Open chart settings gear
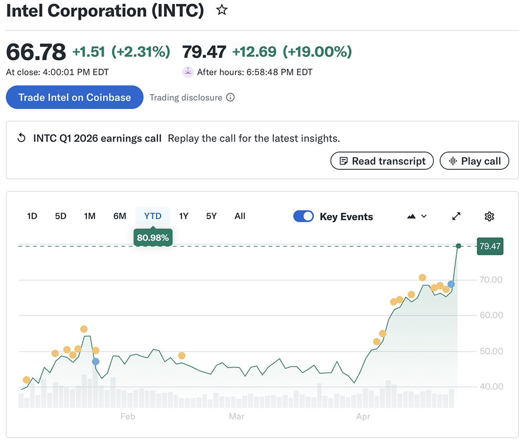 tap(489, 216)
